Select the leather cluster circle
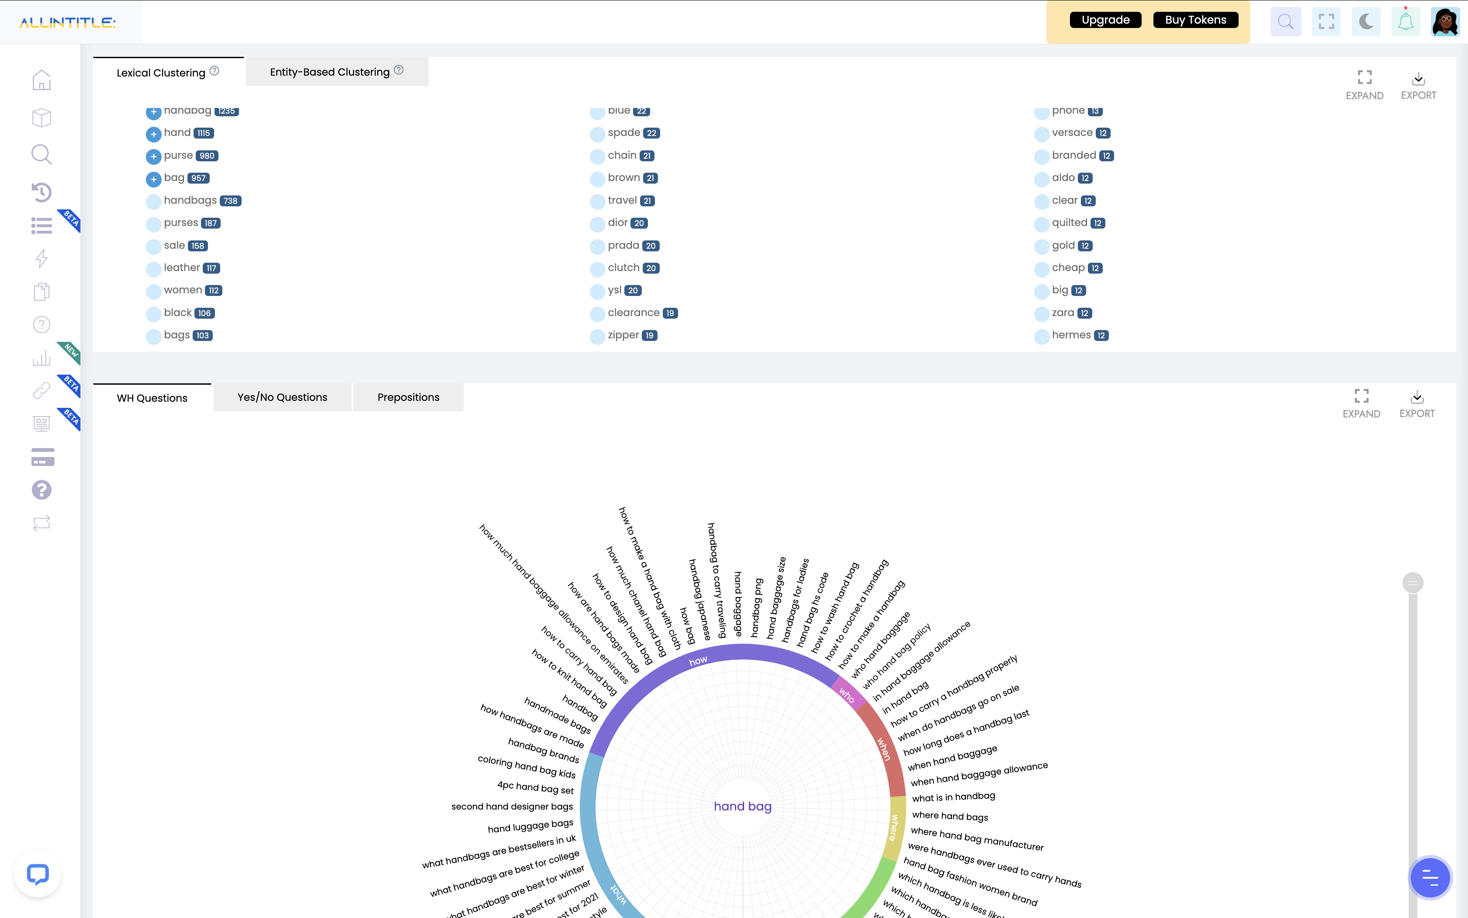This screenshot has width=1468, height=918. click(x=153, y=269)
